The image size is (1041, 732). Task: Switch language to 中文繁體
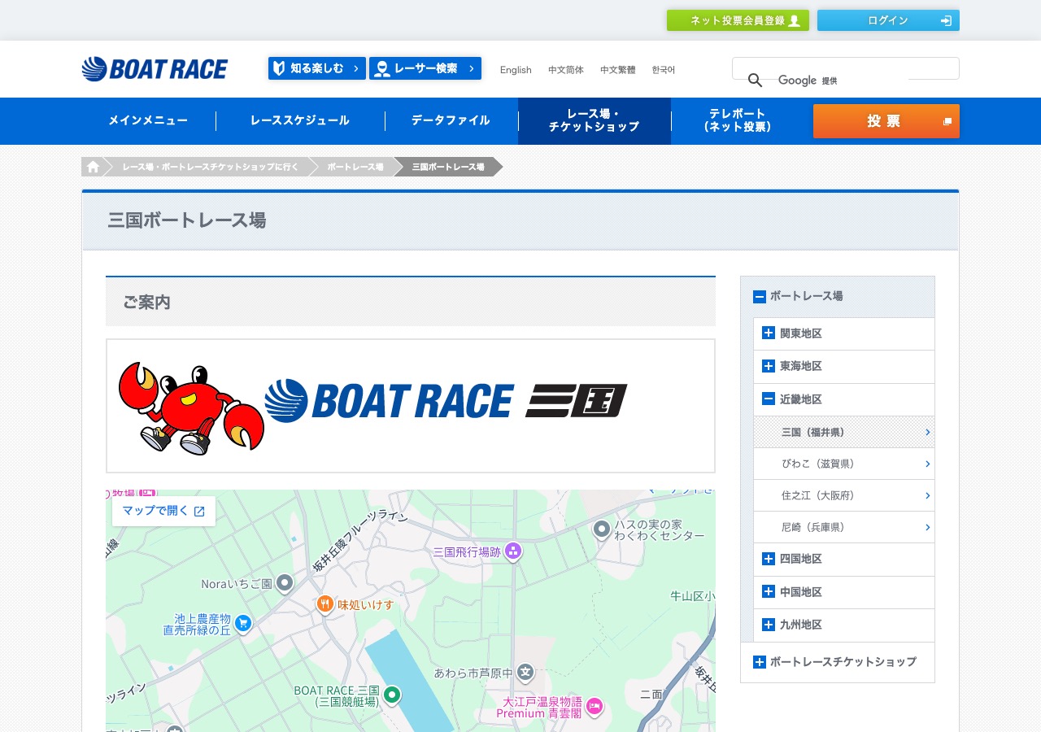pos(618,70)
